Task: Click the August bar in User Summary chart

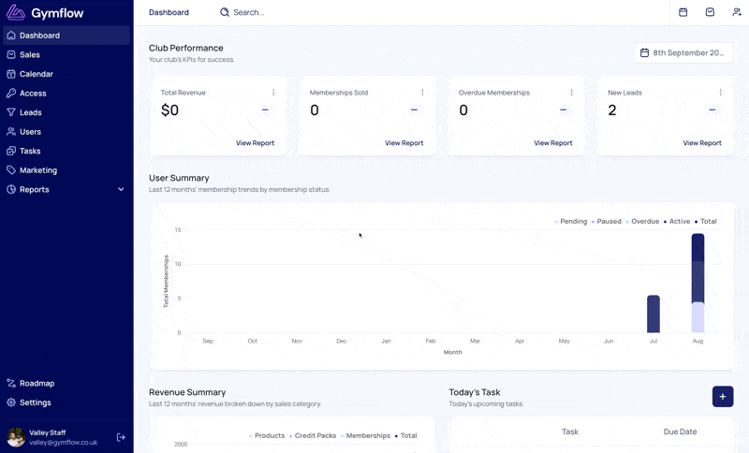Action: click(x=698, y=283)
